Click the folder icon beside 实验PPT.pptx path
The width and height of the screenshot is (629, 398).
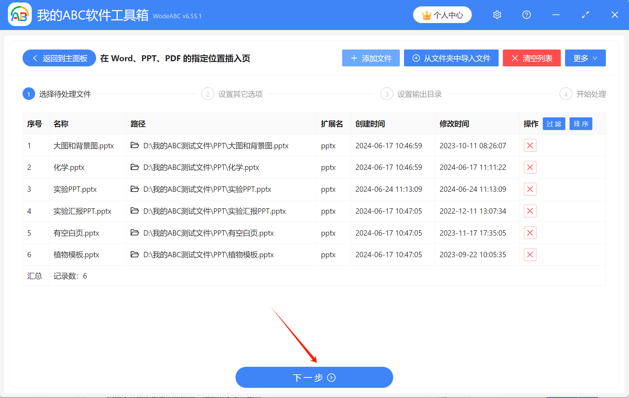point(135,189)
